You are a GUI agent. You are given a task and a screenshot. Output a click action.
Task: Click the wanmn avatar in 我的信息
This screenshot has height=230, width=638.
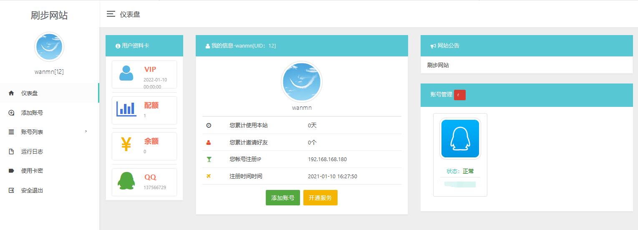pos(301,82)
